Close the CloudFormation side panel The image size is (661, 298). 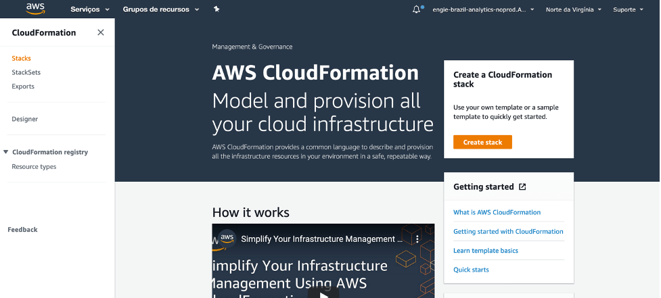[x=100, y=32]
